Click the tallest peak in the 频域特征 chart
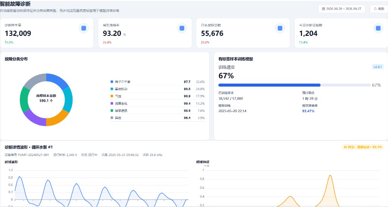This screenshot has width=388, height=207. (x=330, y=175)
